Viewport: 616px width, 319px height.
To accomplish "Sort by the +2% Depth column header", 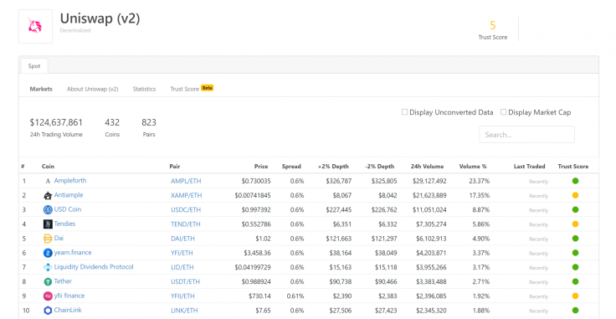I will coord(333,167).
